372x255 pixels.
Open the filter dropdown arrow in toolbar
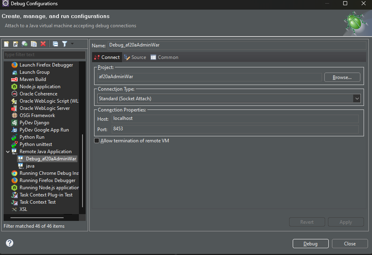coord(72,44)
